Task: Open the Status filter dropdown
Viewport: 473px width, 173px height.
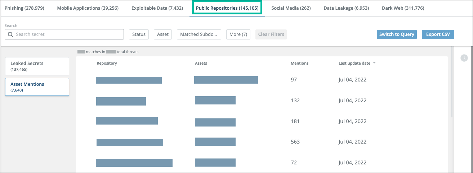Action: click(x=139, y=34)
